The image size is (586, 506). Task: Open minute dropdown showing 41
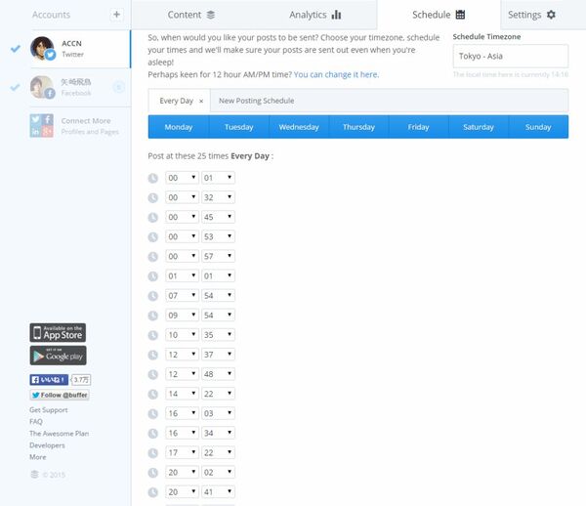218,491
